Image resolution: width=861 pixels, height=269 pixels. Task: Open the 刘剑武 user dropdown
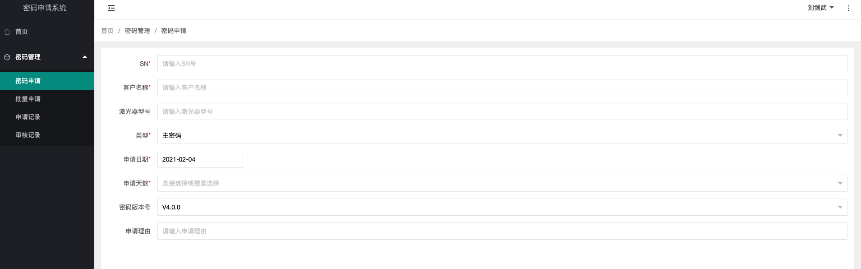pyautogui.click(x=820, y=8)
